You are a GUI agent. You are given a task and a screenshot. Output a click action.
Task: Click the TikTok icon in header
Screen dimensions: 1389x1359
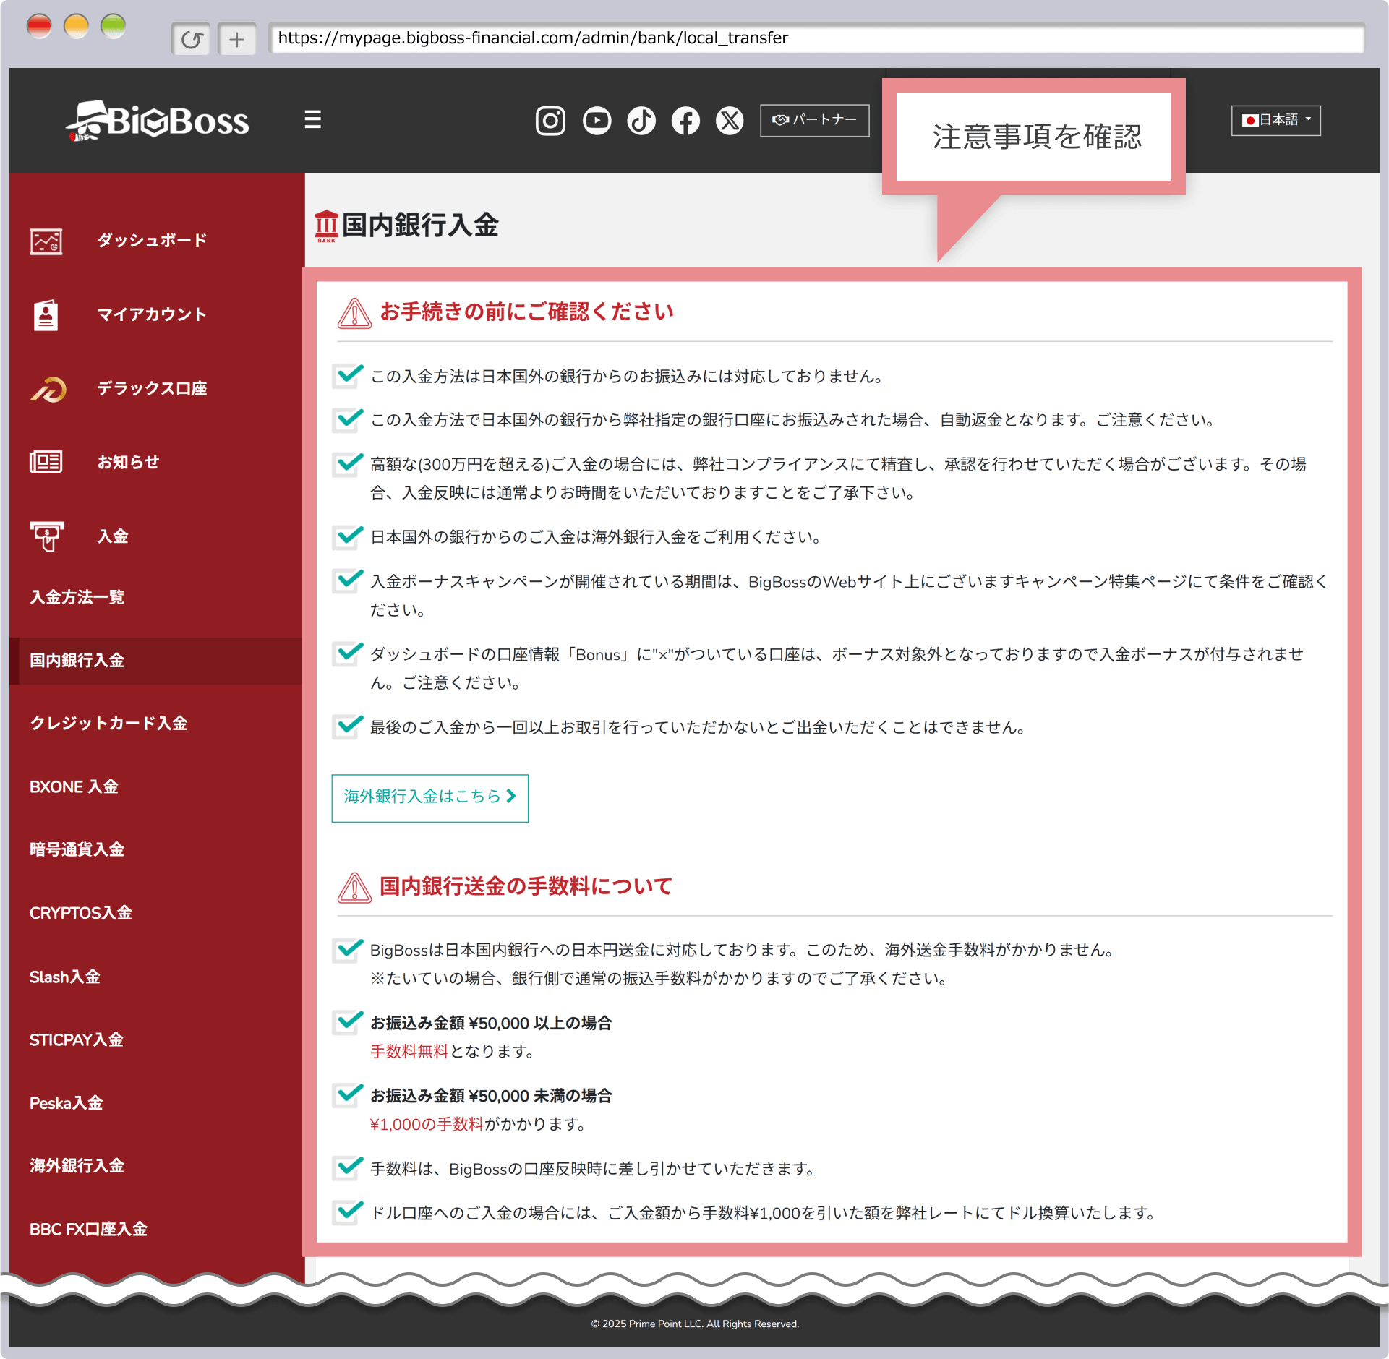pyautogui.click(x=641, y=121)
